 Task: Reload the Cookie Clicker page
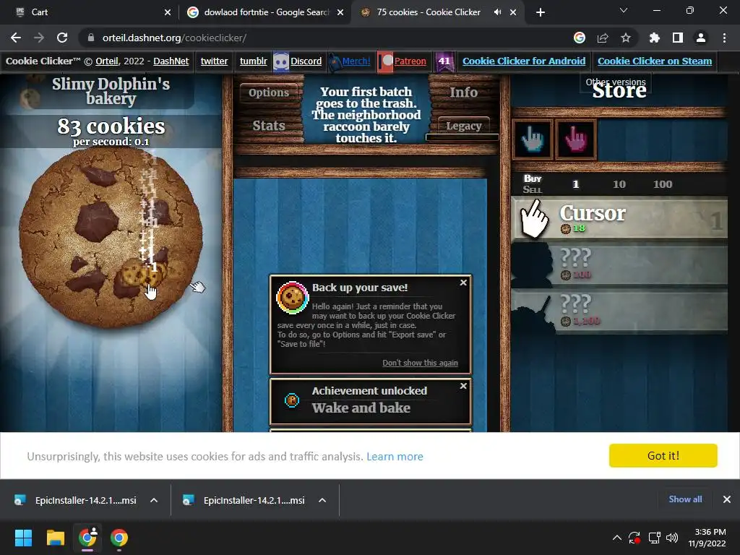click(x=62, y=38)
